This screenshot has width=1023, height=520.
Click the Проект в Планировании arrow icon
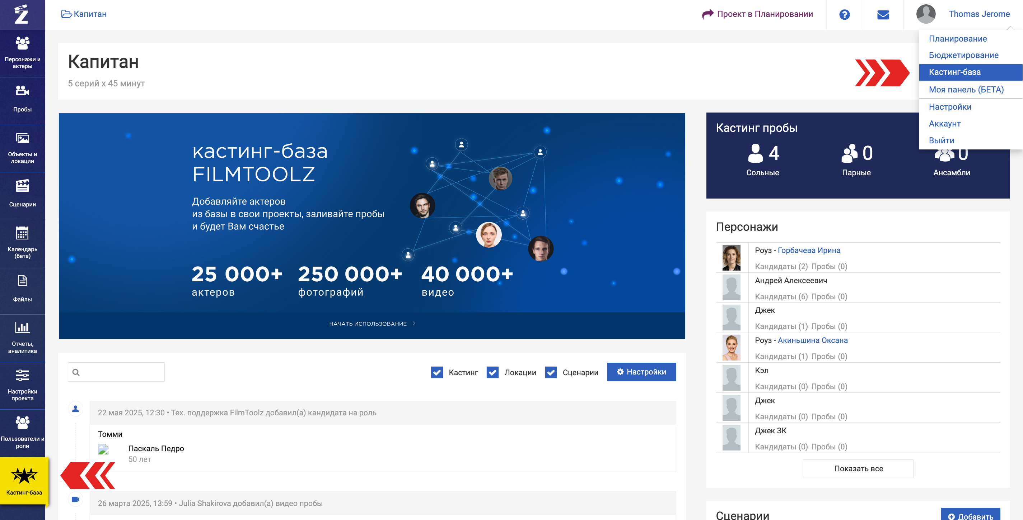pos(708,14)
